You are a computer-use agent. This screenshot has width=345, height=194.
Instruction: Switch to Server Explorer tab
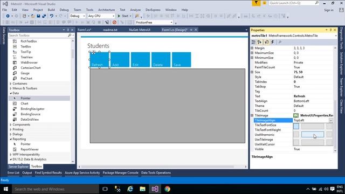(x=18, y=167)
